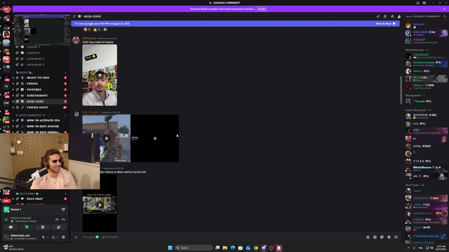Open the GIVEAWAY 2 channel
The image size is (449, 252).
pyautogui.click(x=41, y=65)
